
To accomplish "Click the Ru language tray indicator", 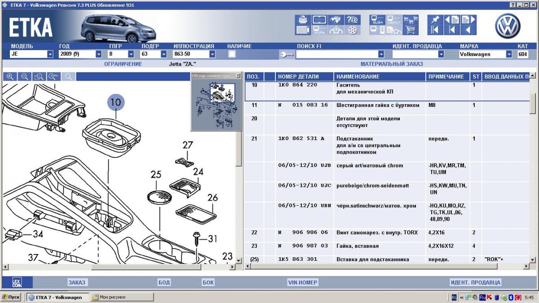I will (x=482, y=297).
